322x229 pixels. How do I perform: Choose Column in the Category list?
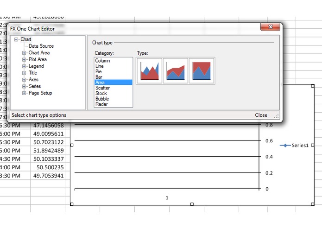coord(114,61)
